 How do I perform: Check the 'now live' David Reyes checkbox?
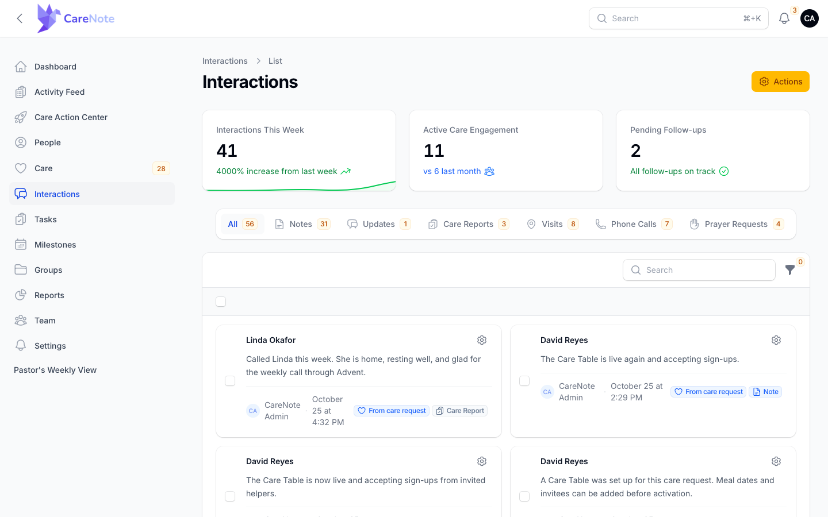pyautogui.click(x=230, y=496)
